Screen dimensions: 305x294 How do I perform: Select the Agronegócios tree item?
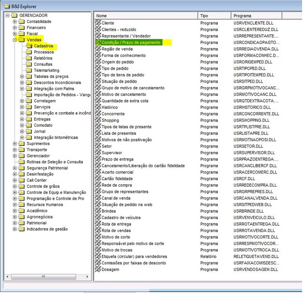click(40, 217)
